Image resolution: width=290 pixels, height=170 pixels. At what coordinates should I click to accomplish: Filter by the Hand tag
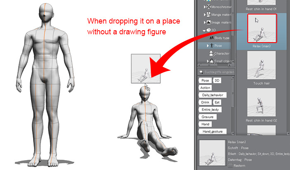tap(205, 124)
